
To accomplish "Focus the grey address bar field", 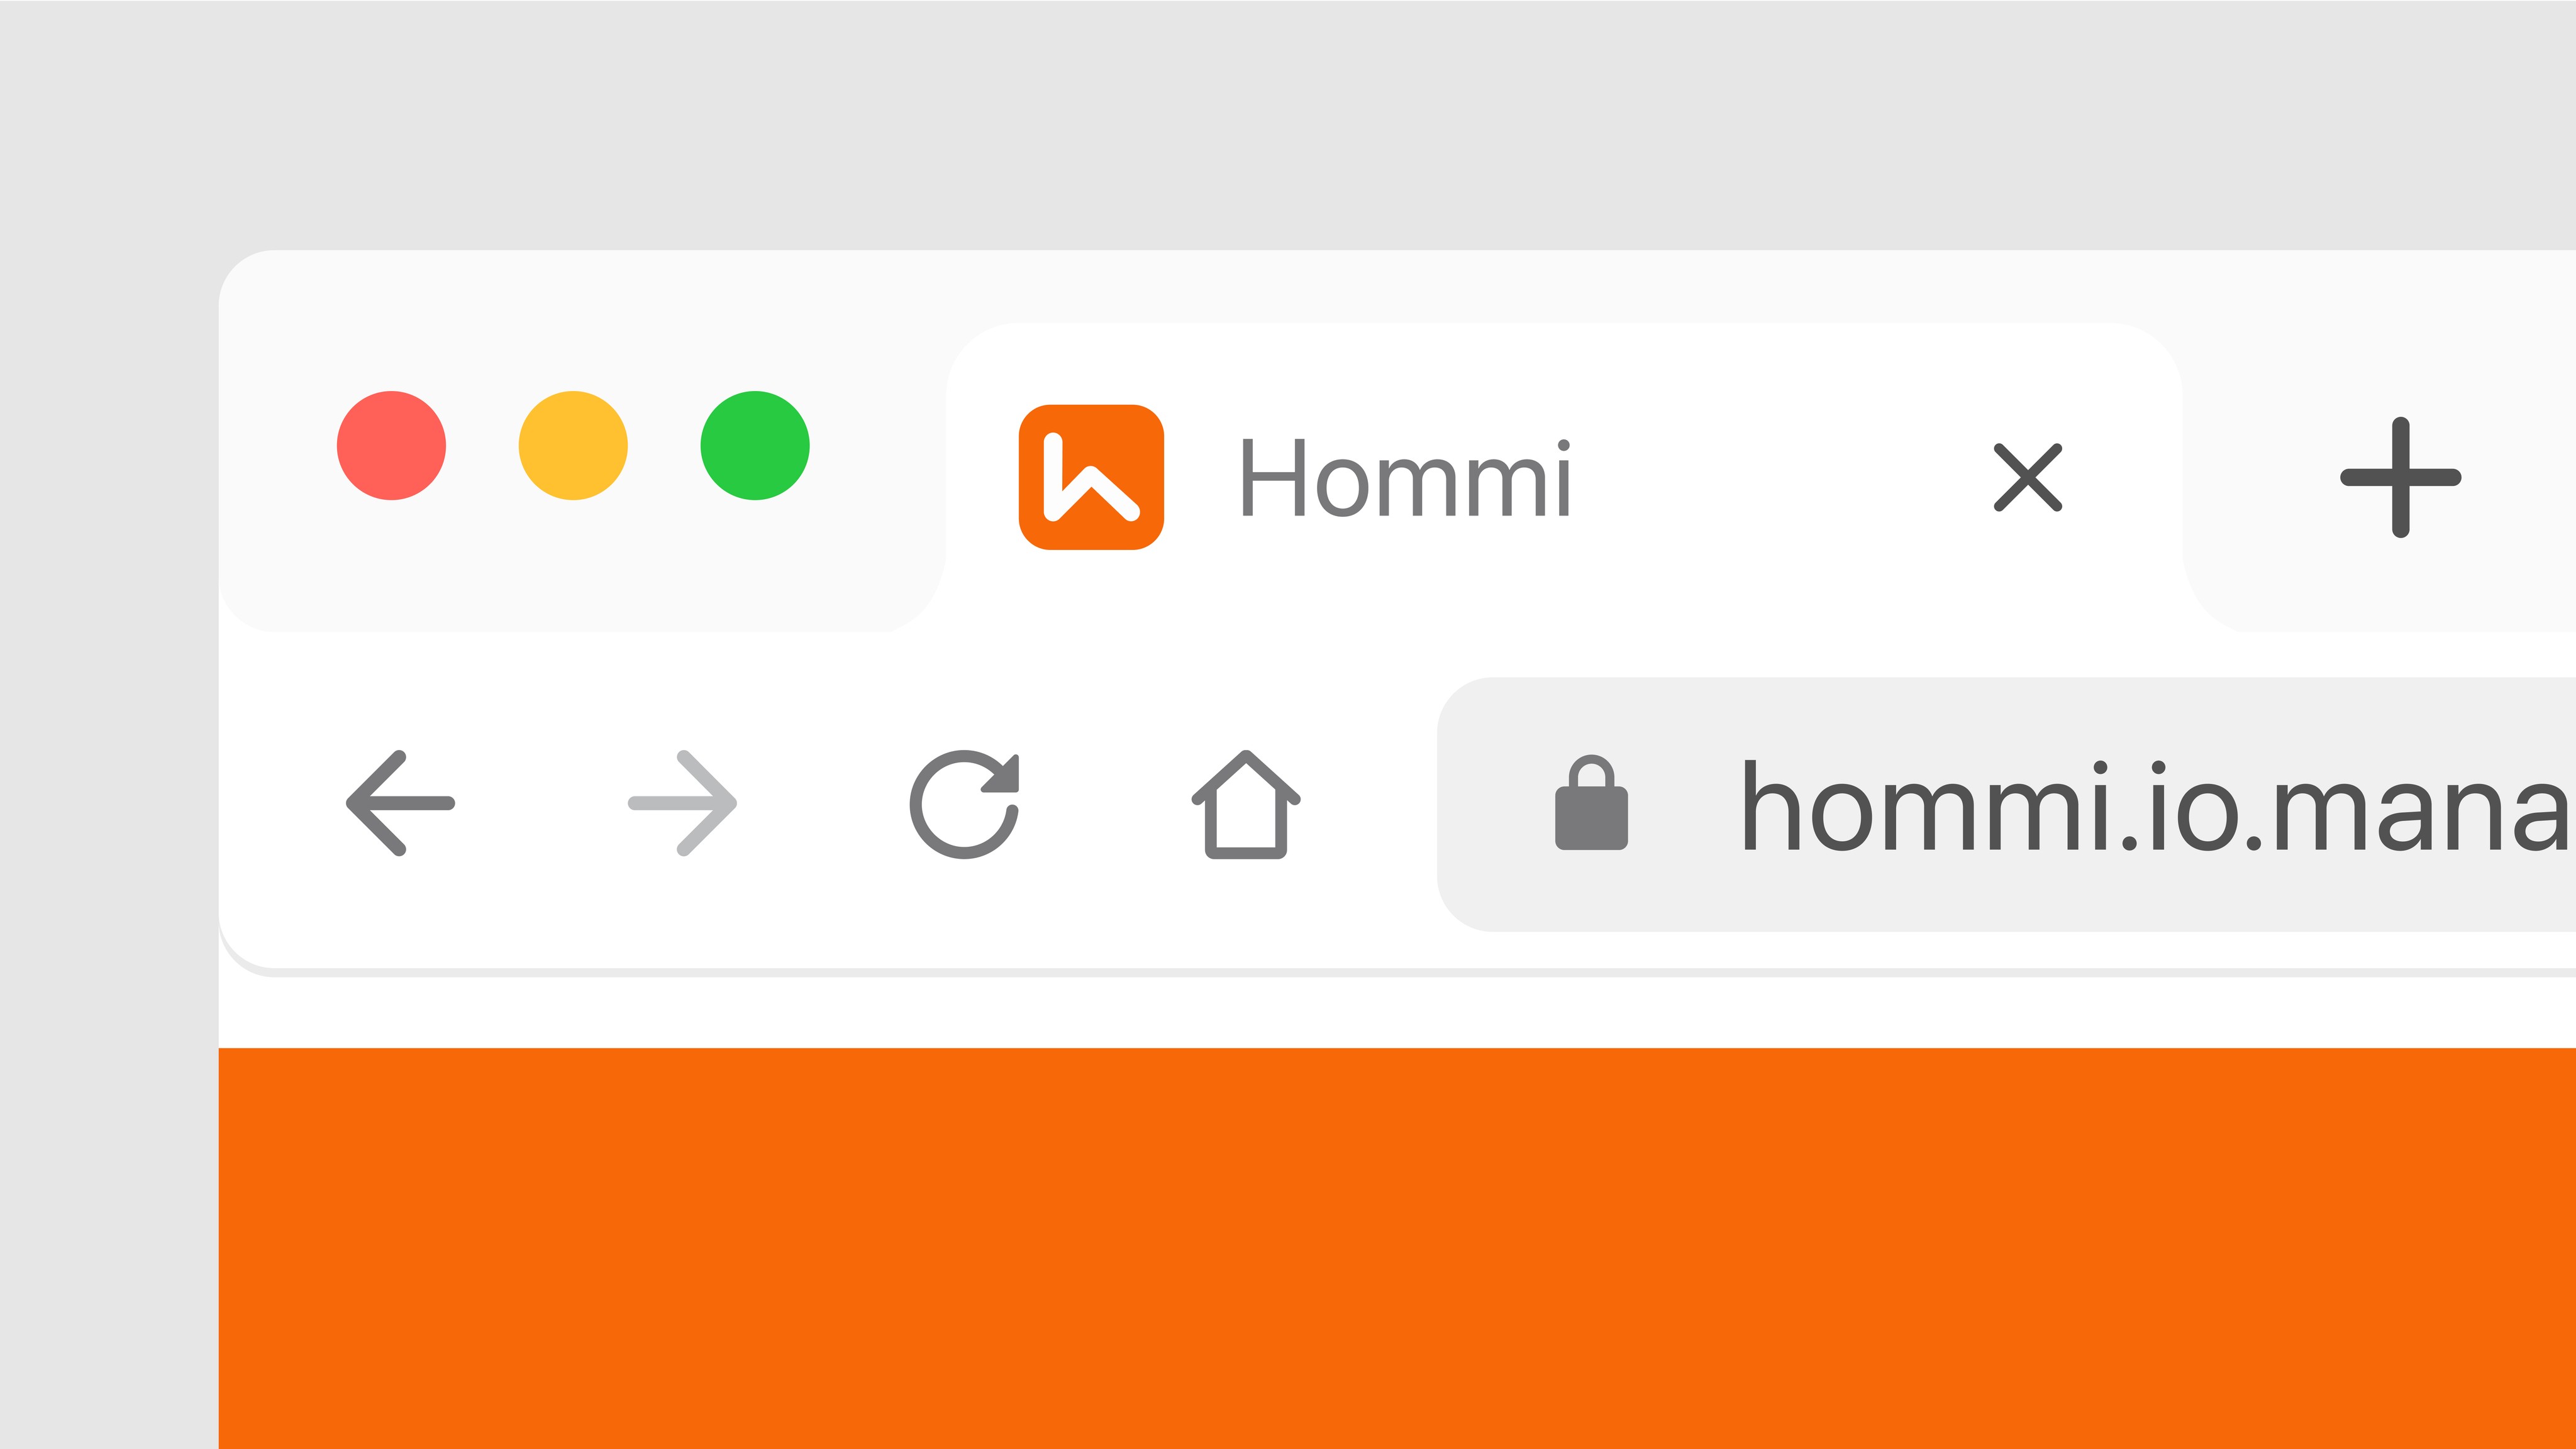I will pyautogui.click(x=2006, y=805).
